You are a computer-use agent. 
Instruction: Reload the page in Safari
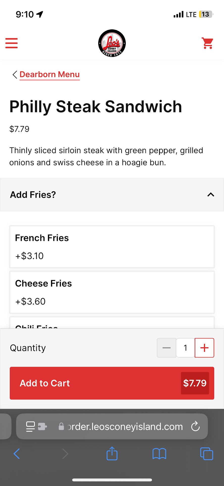tap(195, 426)
